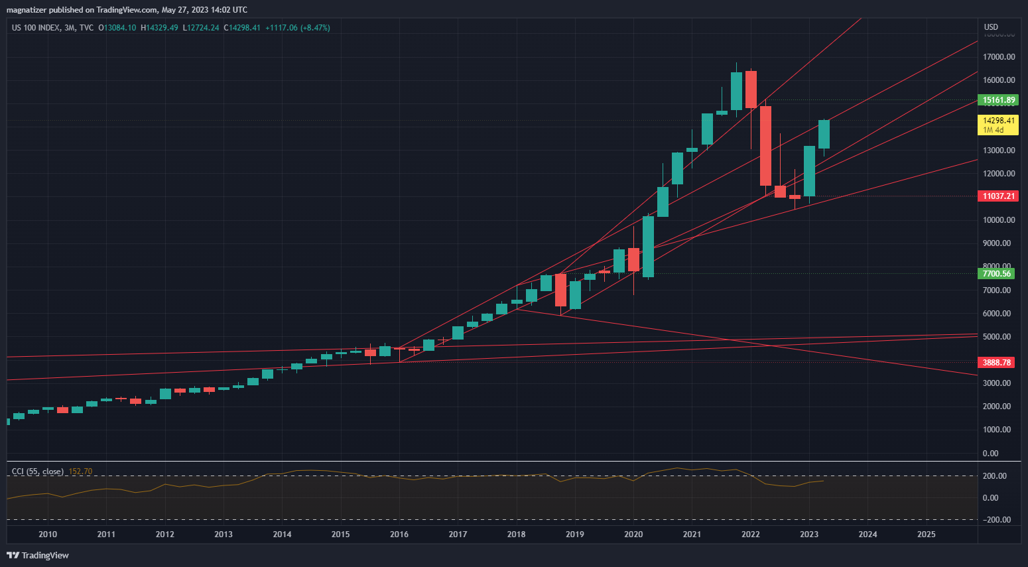1028x567 pixels.
Task: Click the 2017 label on the time axis
Action: pos(458,535)
